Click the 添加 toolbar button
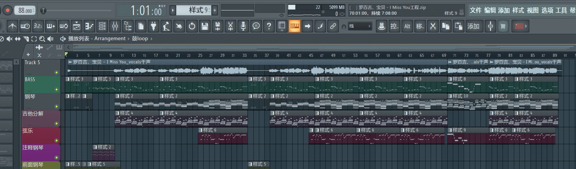The width and height of the screenshot is (576, 169). (x=473, y=26)
